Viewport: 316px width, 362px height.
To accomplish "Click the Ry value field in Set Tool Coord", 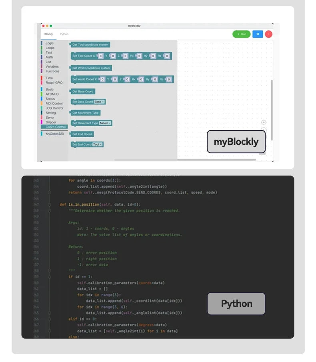I will coord(153,56).
